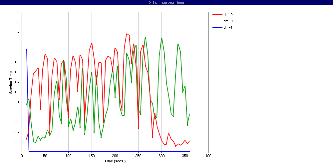Click the red dm-2 legend line

coord(217,15)
